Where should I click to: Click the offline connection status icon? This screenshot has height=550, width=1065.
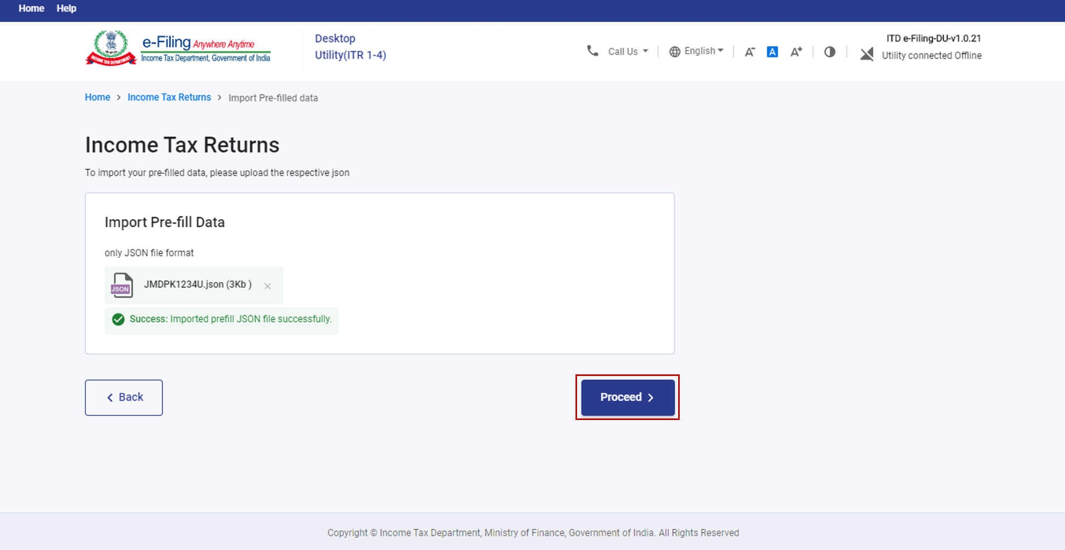[866, 54]
